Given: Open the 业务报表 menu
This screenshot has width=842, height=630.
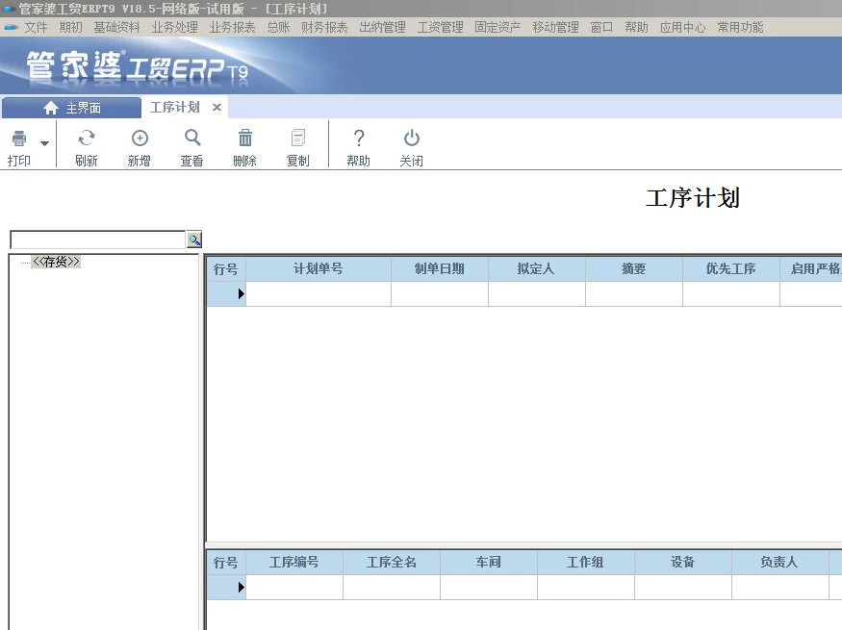Looking at the screenshot, I should pos(232,27).
